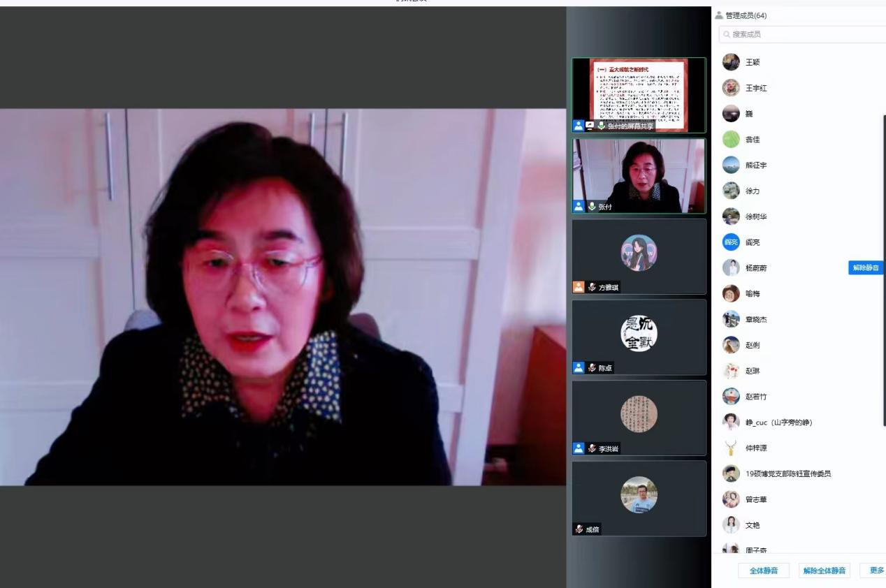Click the muted microphone icon beside 成倍
The width and height of the screenshot is (886, 588).
[579, 529]
